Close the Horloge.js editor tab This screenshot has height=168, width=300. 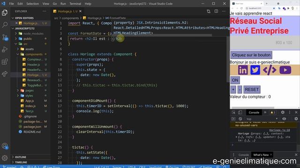80,11
